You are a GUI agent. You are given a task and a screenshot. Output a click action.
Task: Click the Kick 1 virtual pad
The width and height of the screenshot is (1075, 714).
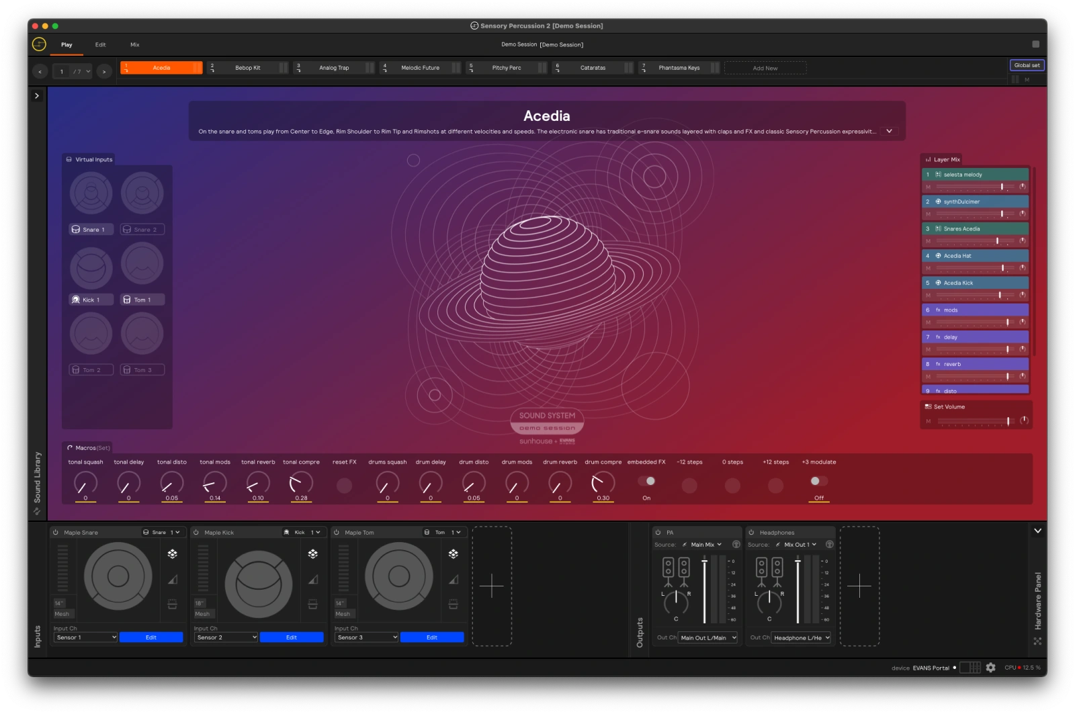[91, 269]
